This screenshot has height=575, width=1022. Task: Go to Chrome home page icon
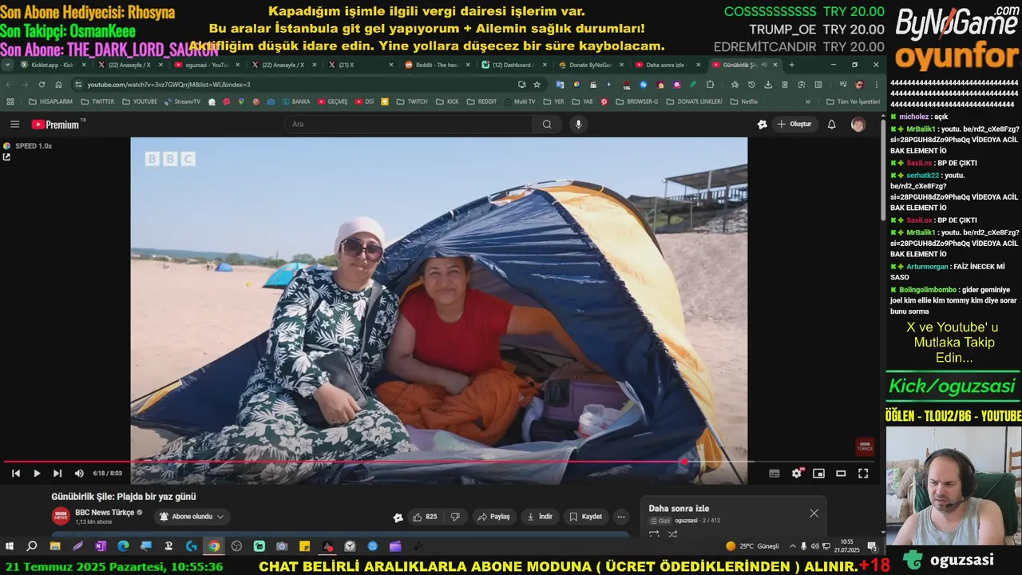pyautogui.click(x=58, y=85)
